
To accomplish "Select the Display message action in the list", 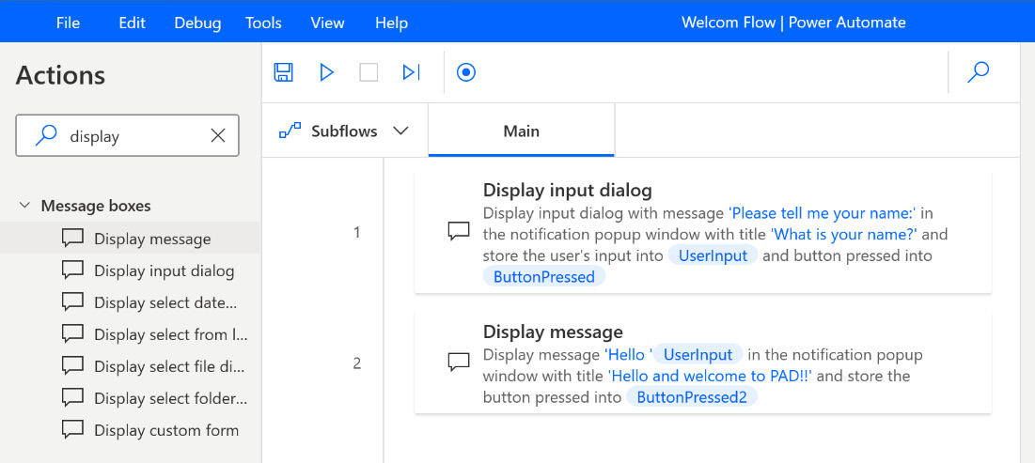I will pos(130,239).
